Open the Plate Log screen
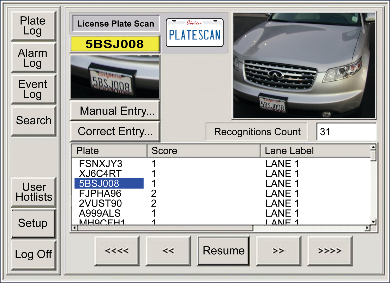 (33, 26)
